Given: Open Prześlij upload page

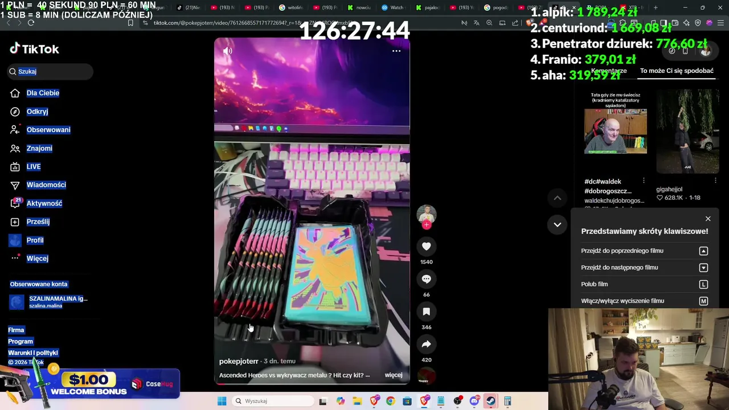Looking at the screenshot, I should point(38,222).
